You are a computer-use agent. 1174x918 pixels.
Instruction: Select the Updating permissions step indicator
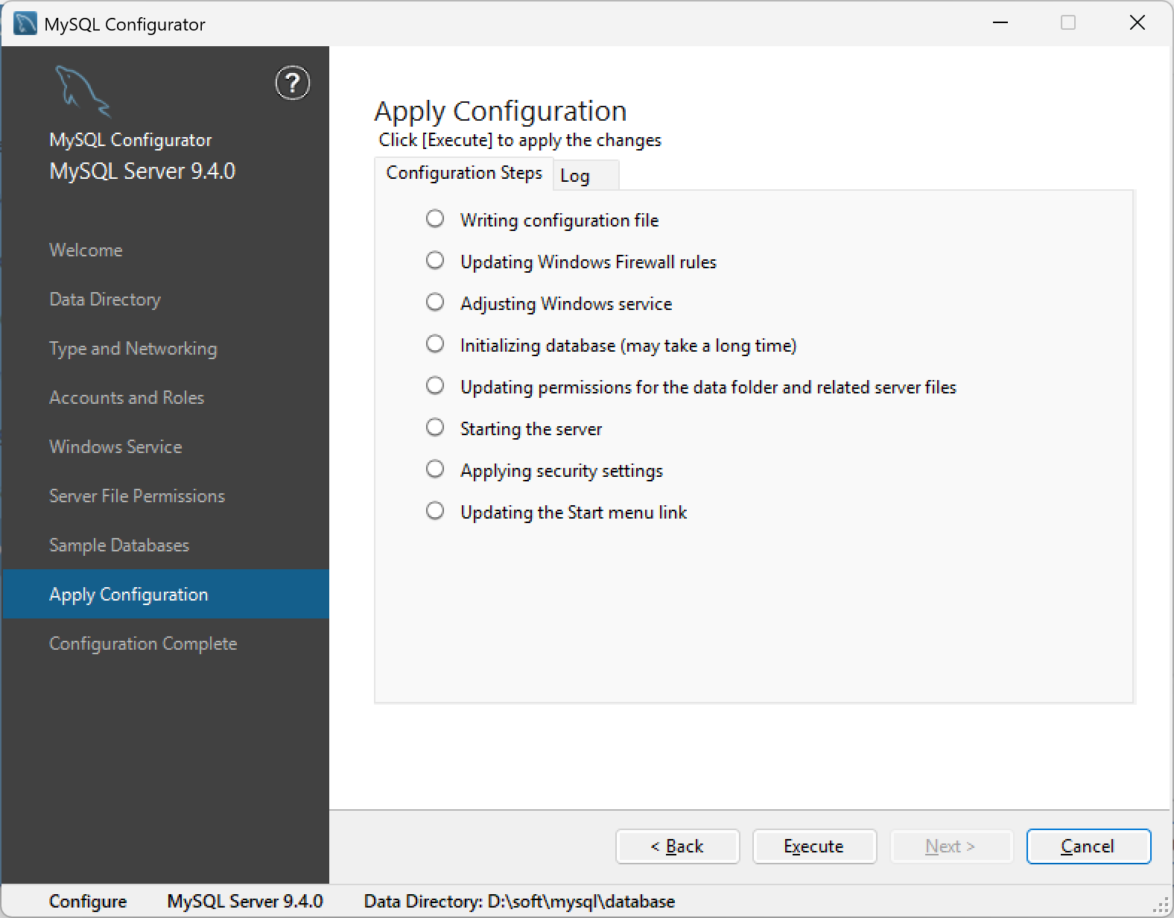(x=435, y=385)
